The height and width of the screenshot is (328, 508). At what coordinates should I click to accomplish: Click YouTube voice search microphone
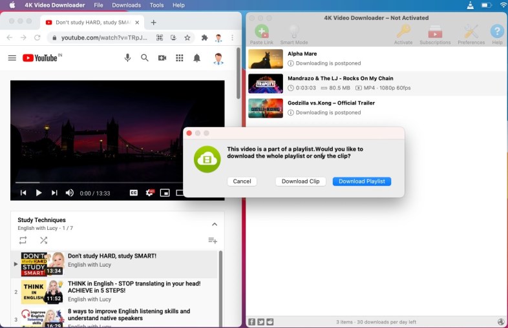click(x=128, y=58)
